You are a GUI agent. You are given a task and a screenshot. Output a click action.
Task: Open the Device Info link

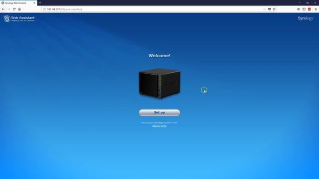coord(159,126)
